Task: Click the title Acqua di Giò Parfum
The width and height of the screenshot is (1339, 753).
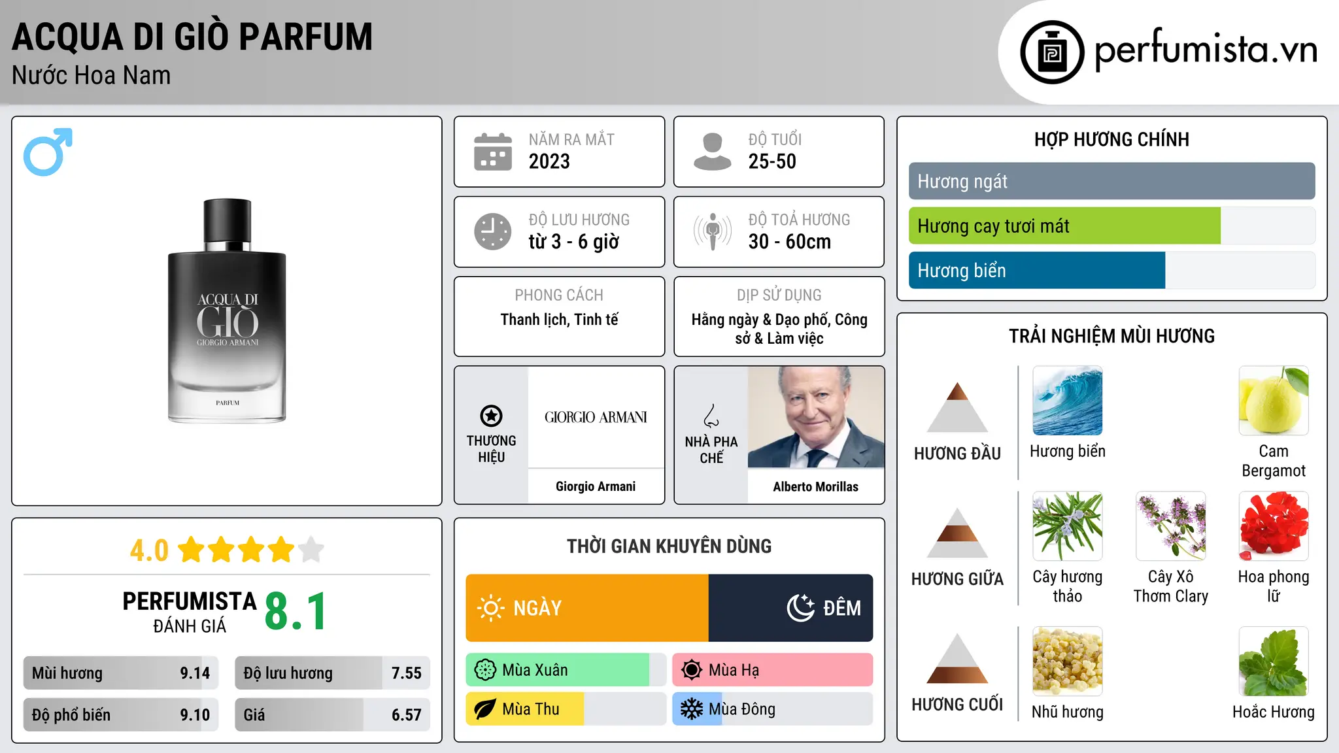Action: (x=192, y=37)
